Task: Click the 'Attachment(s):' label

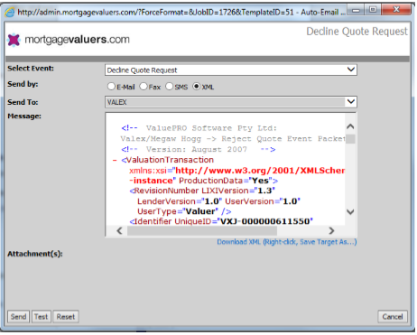Action: coord(35,254)
